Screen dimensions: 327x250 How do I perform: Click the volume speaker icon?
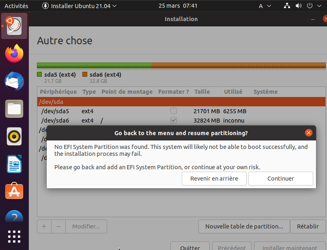click(x=299, y=6)
